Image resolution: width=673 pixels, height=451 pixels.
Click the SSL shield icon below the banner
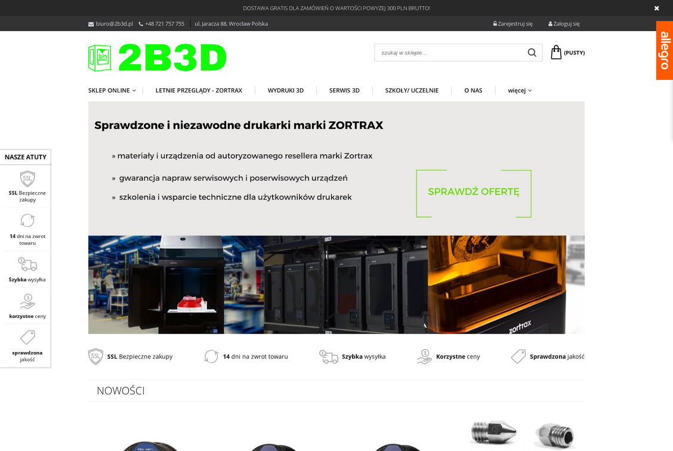click(x=95, y=357)
